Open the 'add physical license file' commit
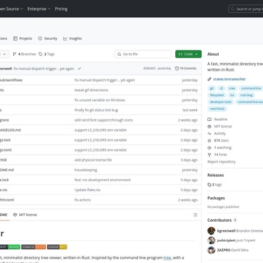Viewport: 263px width, 263px height. point(93,160)
